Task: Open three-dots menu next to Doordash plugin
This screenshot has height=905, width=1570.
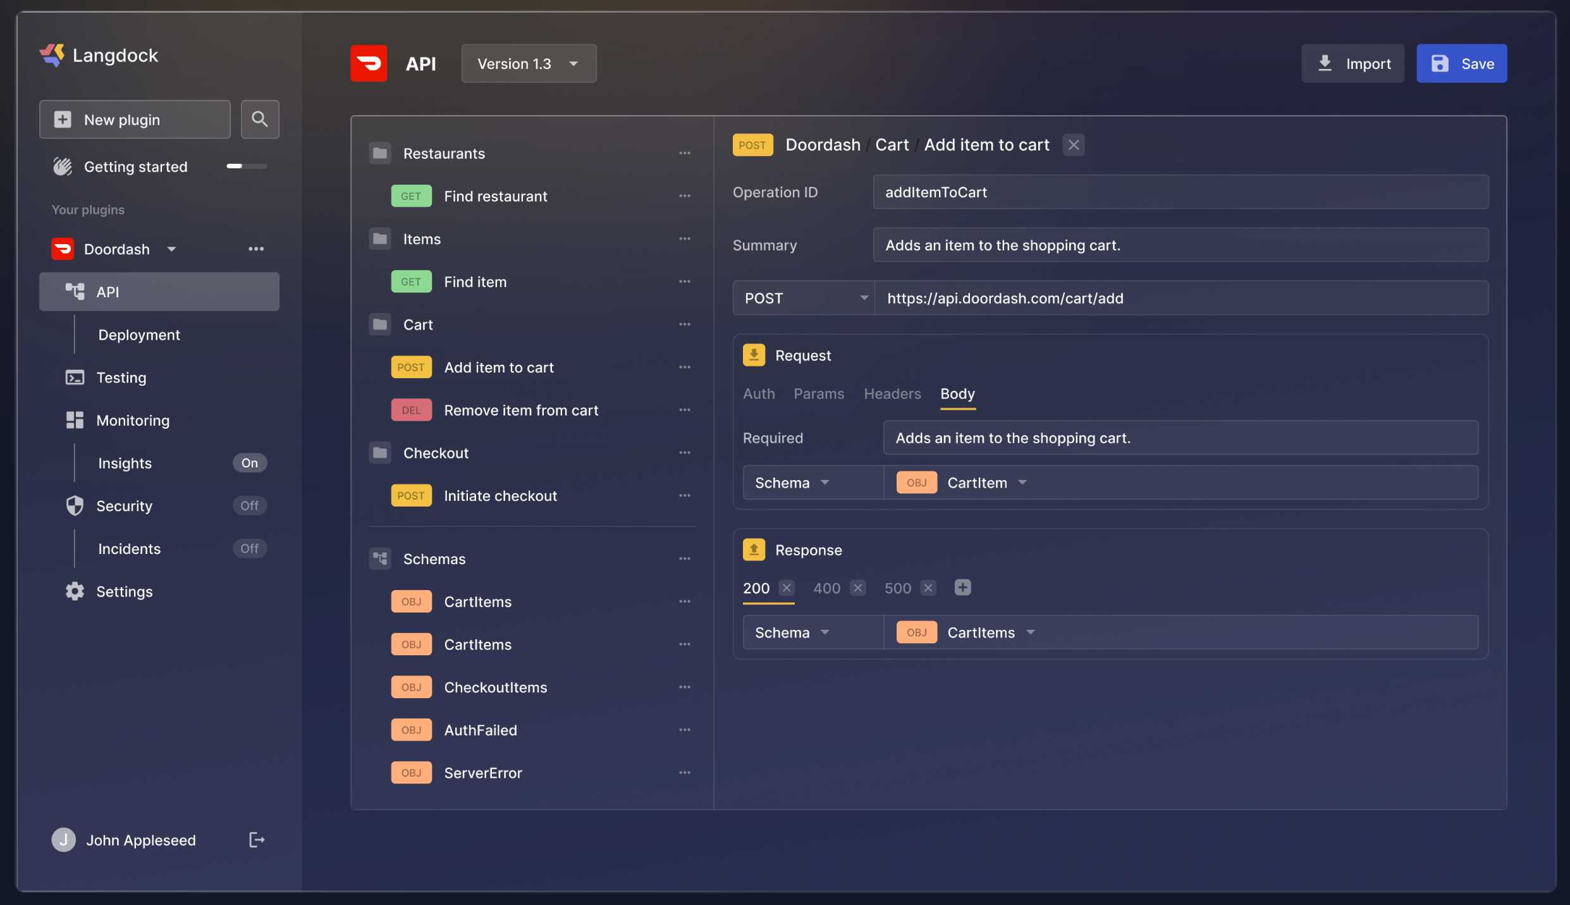Action: tap(255, 249)
